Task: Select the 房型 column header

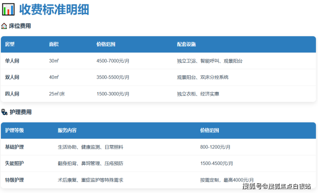Action: [10, 44]
